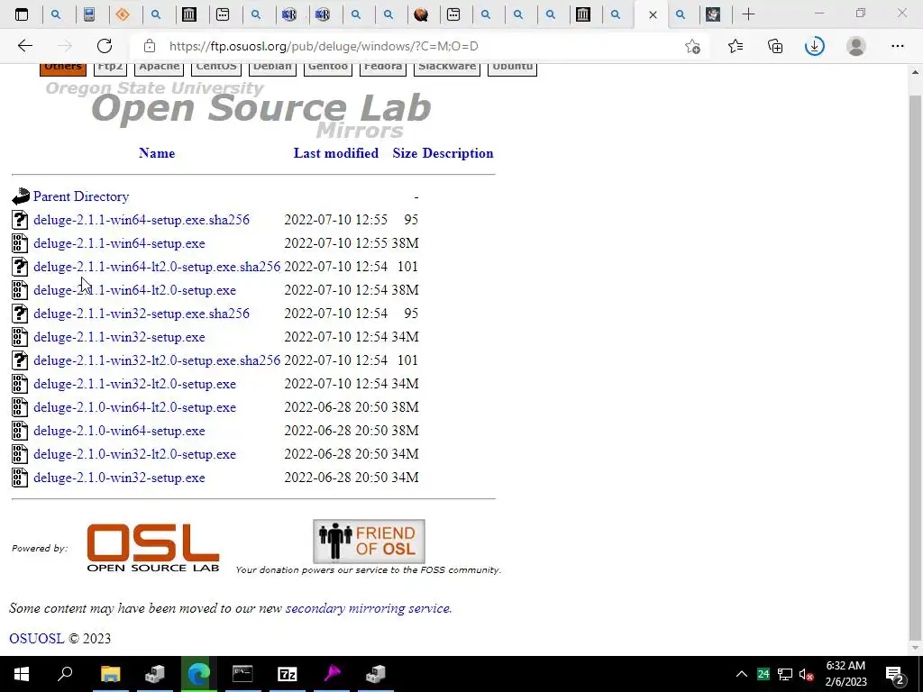Screen dimensions: 923x692
Task: Download deluge-2.1.0-win64-lt2.0-setup.exe
Action: pyautogui.click(x=135, y=407)
